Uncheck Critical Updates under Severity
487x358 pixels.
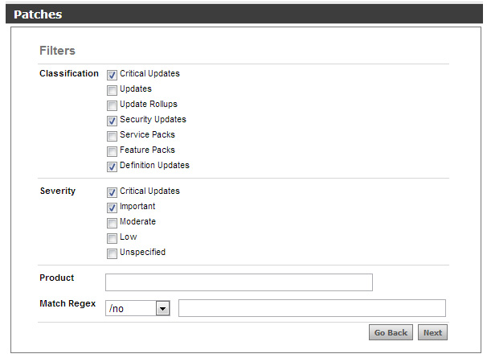pos(112,192)
